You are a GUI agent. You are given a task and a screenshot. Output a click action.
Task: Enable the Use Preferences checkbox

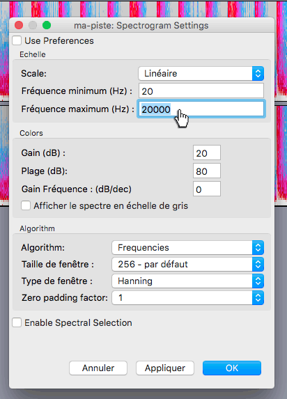coord(17,40)
